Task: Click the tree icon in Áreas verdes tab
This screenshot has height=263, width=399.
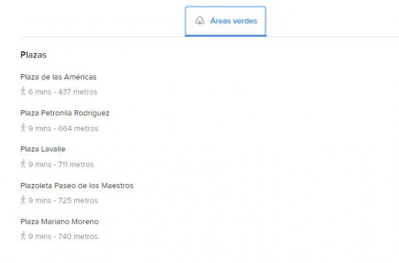Action: click(200, 21)
